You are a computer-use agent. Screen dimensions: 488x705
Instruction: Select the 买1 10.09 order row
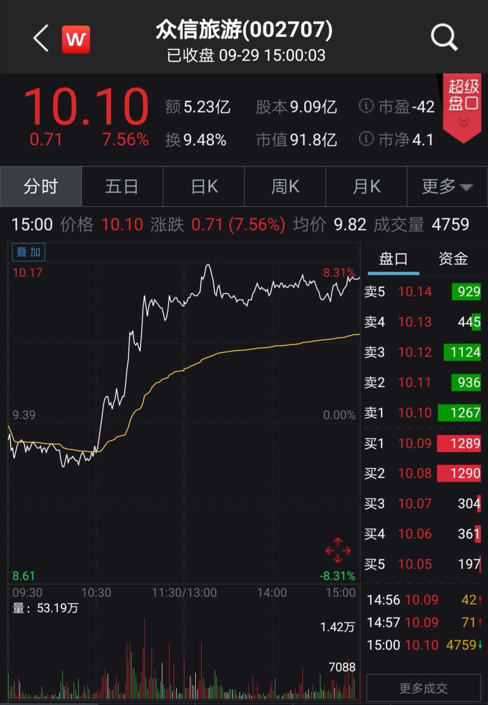tap(422, 443)
